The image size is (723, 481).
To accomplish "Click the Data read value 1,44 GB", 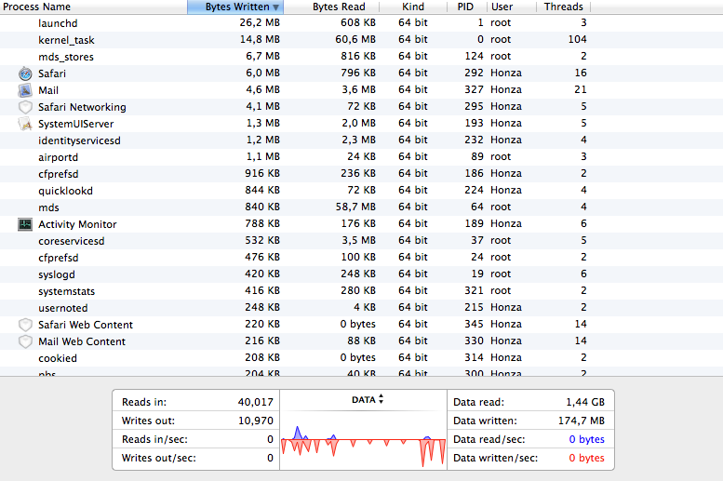I will point(585,402).
